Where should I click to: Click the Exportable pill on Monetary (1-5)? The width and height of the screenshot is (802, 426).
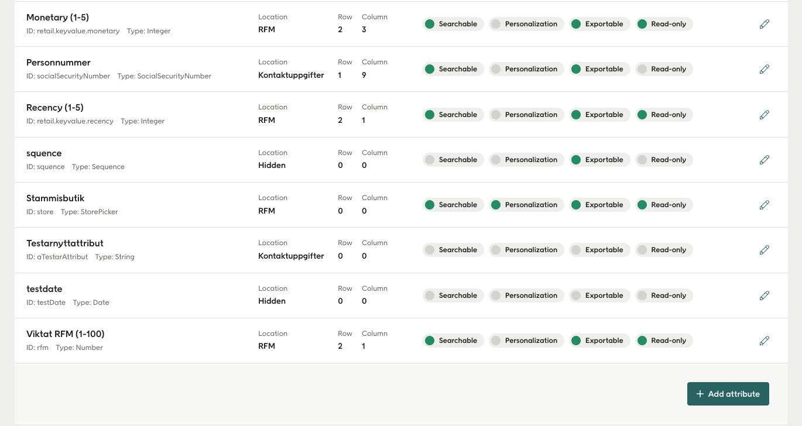599,24
